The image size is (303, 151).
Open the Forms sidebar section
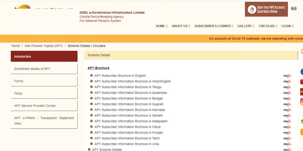[44, 81]
